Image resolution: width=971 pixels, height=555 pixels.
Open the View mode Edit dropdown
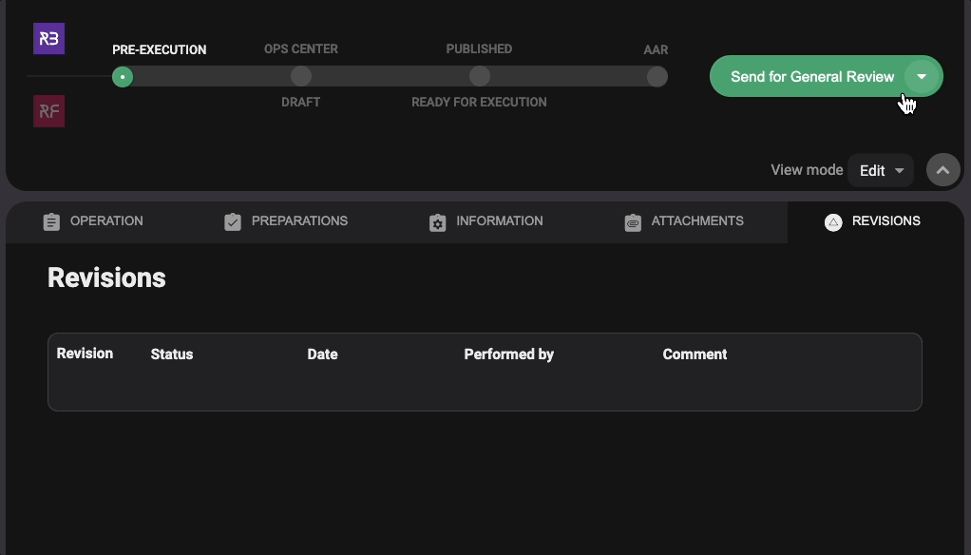click(881, 170)
